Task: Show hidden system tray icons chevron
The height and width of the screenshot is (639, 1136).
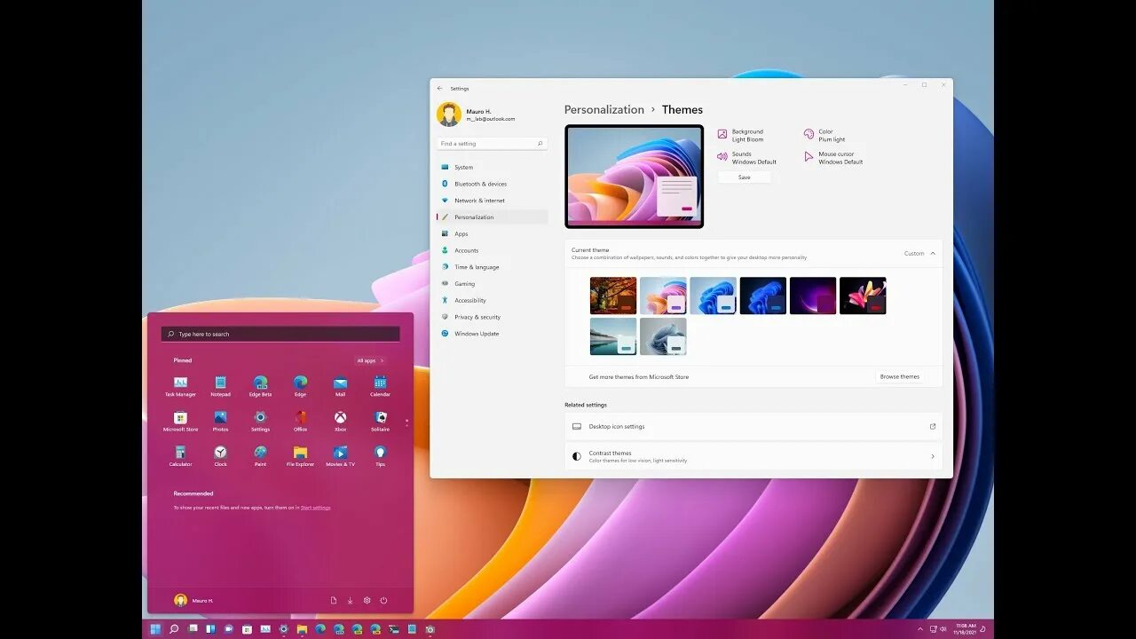Action: [919, 629]
